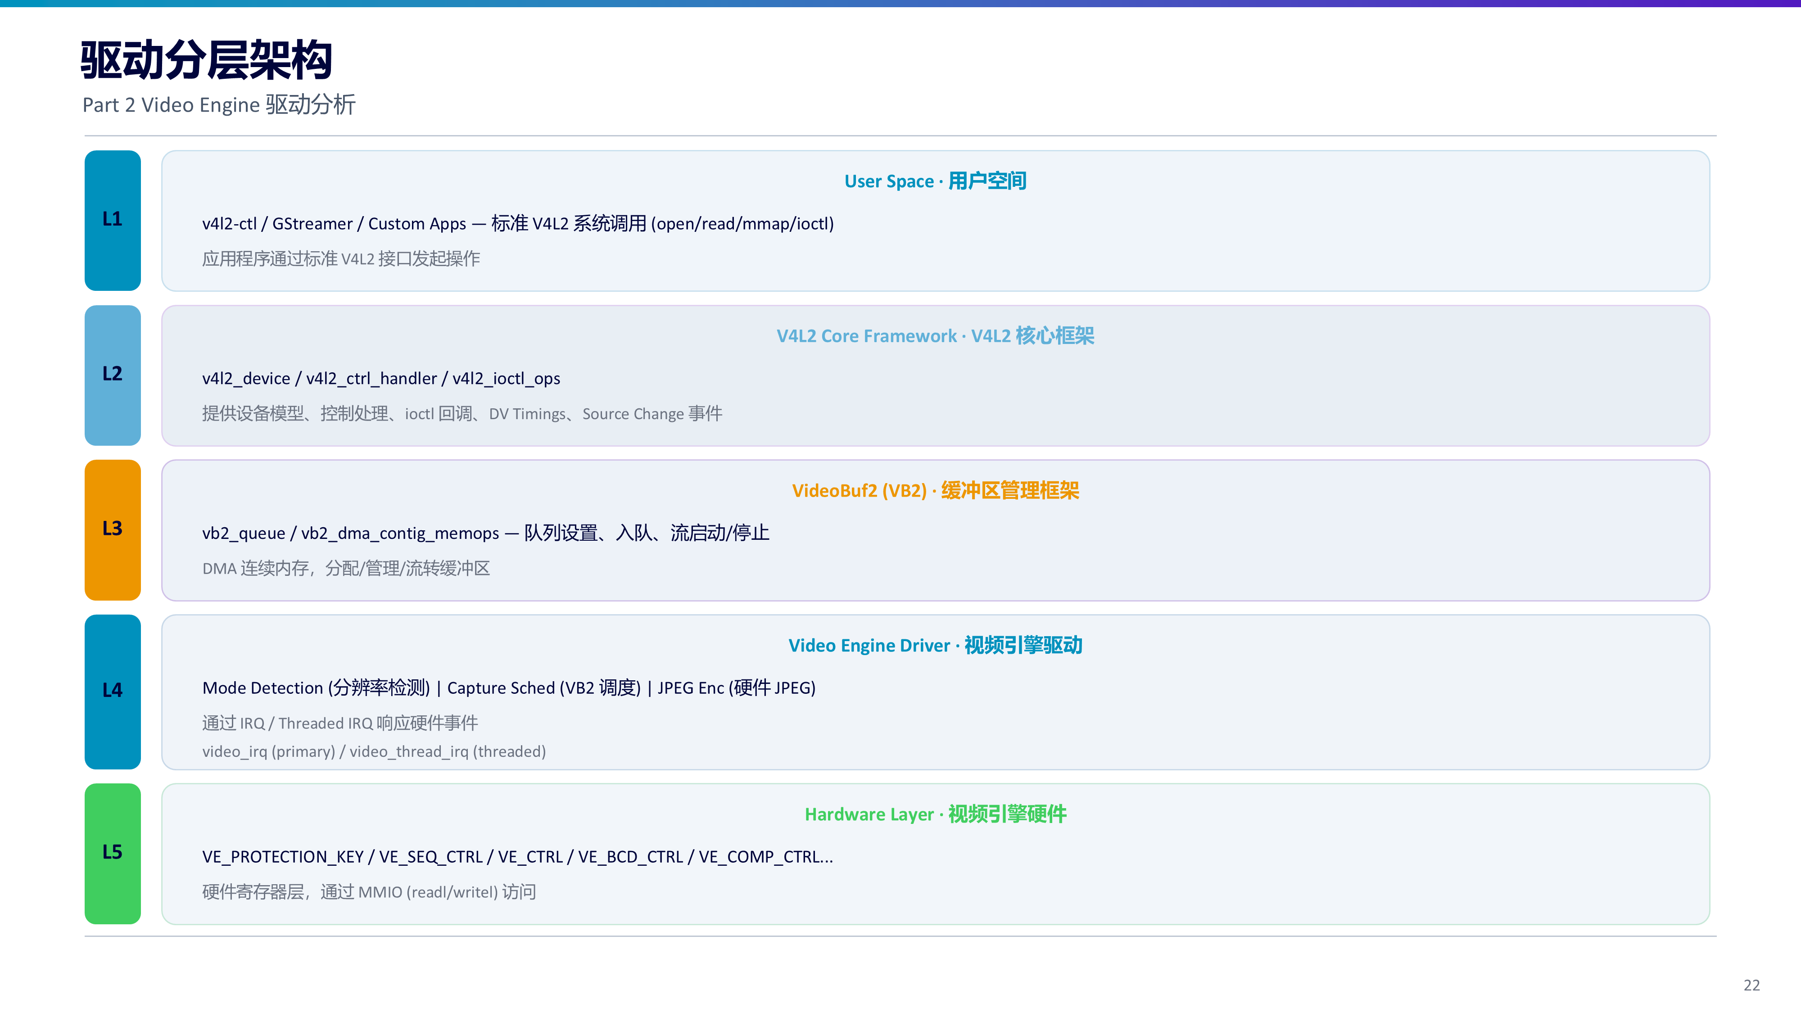Select the Mode Detection text line
The height and width of the screenshot is (1013, 1801).
click(509, 688)
